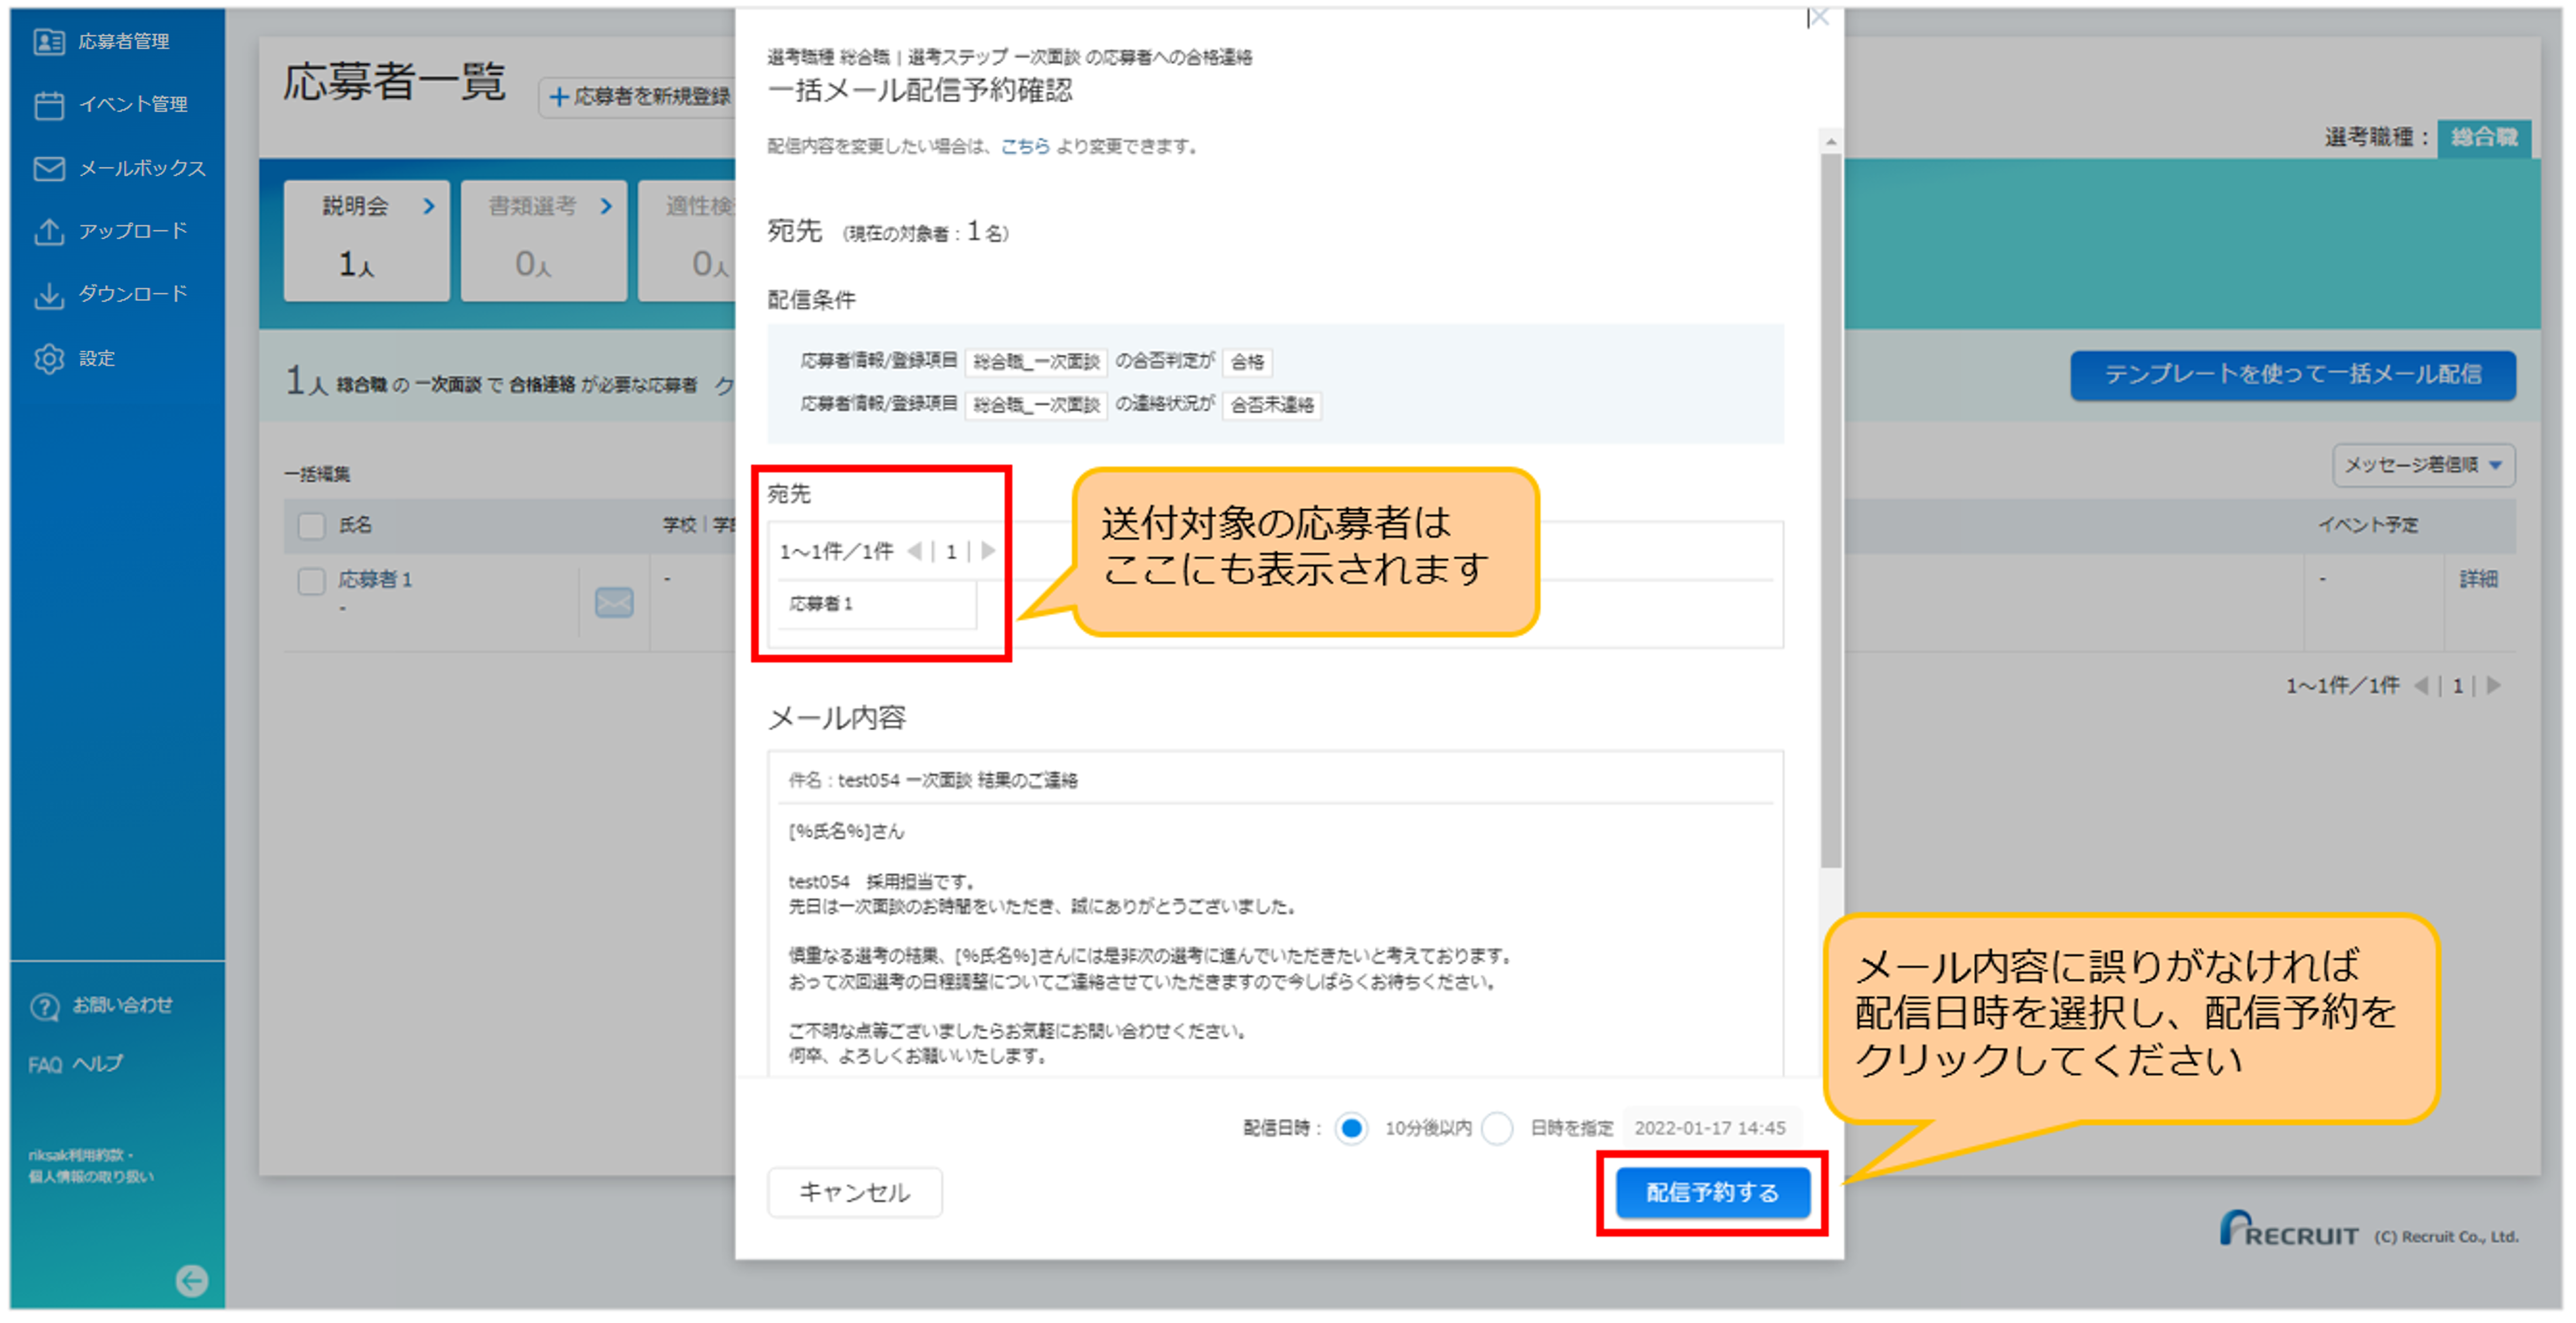Screen dimensions: 2576x1323
Task: Click the scrollbar up arrow in dialog
Action: pos(1830,142)
